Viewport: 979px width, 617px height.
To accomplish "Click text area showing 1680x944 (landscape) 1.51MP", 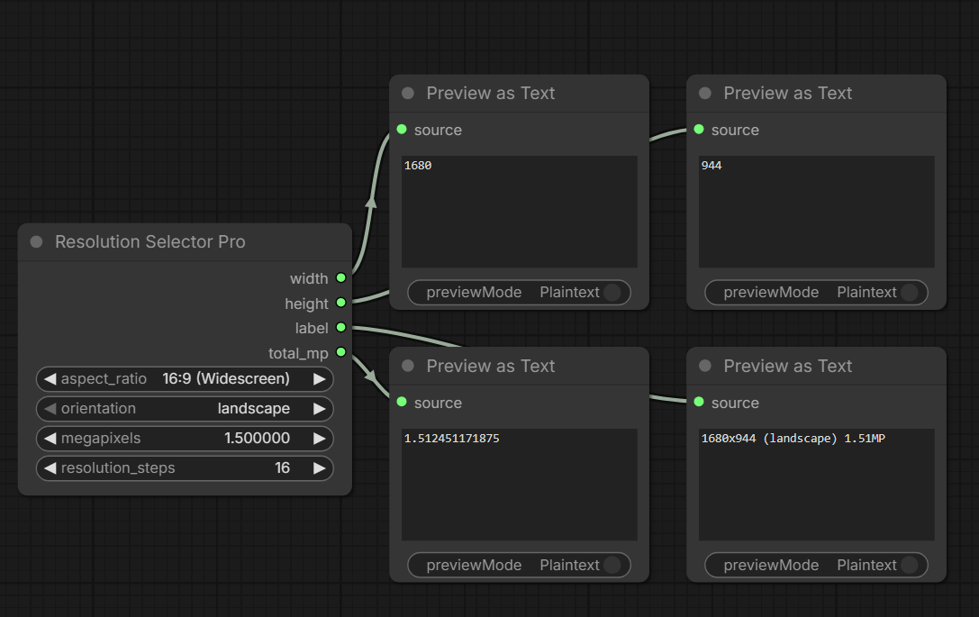I will [x=817, y=485].
